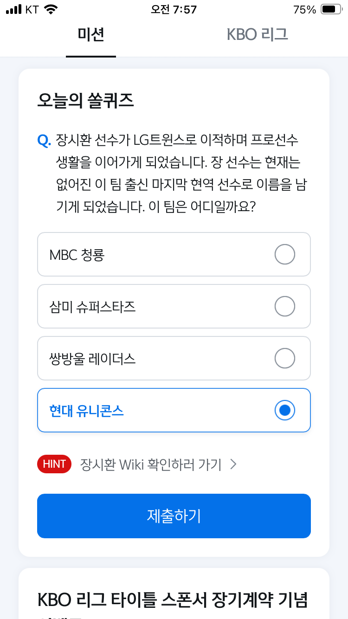Open the chevron next to 장시환 Wiki hint
The height and width of the screenshot is (619, 348).
tap(233, 464)
